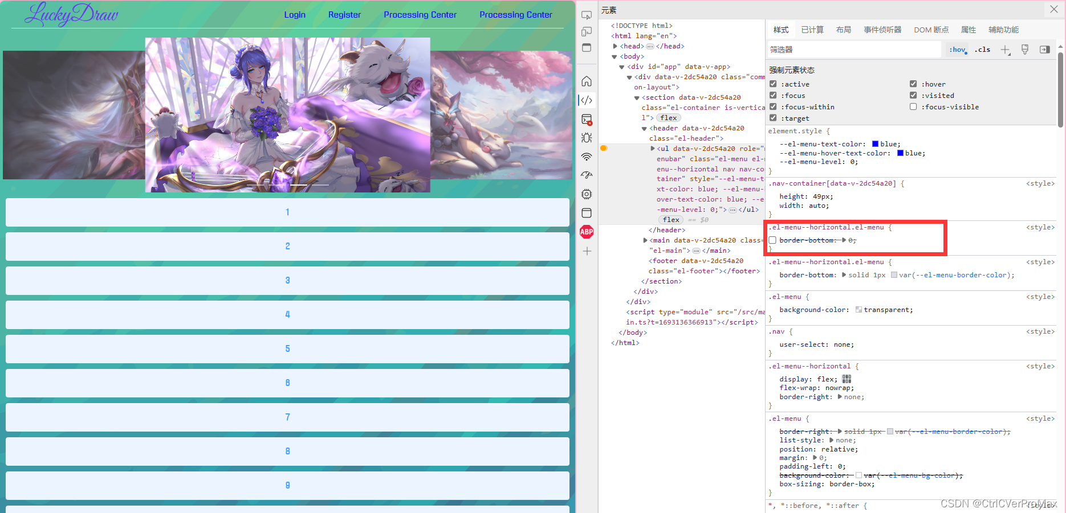1066x513 pixels.
Task: Click the transparent background-color swatch
Action: 859,310
